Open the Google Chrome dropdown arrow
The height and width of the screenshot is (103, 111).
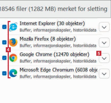[104, 58]
